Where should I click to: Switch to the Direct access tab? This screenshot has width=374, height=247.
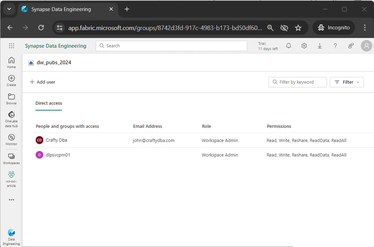click(x=49, y=103)
